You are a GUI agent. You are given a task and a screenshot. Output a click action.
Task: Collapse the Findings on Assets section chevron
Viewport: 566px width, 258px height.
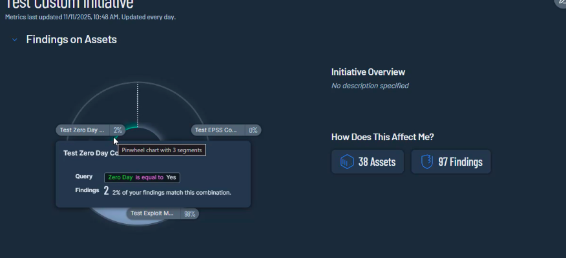coord(15,40)
